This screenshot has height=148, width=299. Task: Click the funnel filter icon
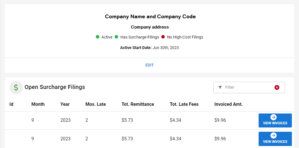(x=220, y=87)
